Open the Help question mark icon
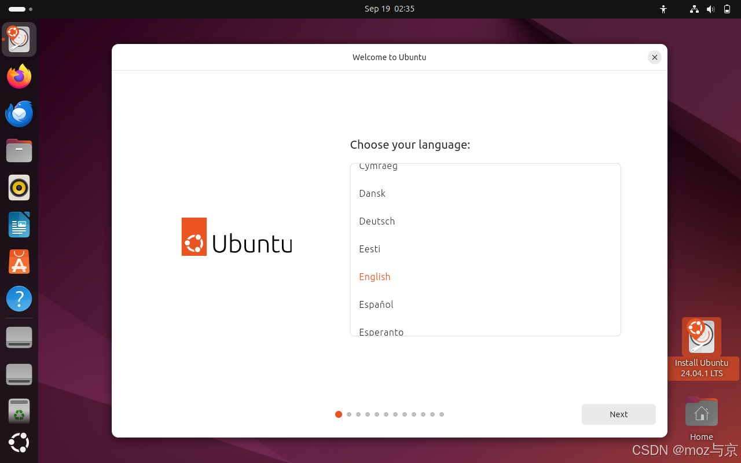Screen dimensions: 741x463 19,299
